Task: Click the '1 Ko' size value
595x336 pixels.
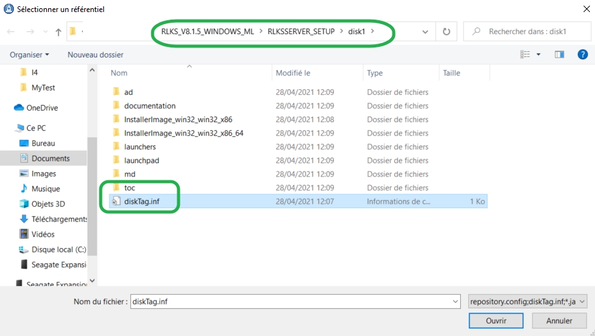Action: click(477, 201)
